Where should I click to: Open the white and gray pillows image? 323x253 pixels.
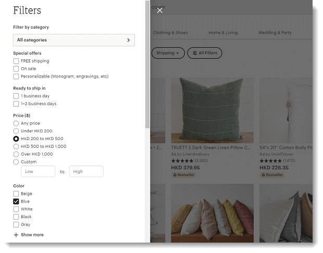pyautogui.click(x=286, y=213)
